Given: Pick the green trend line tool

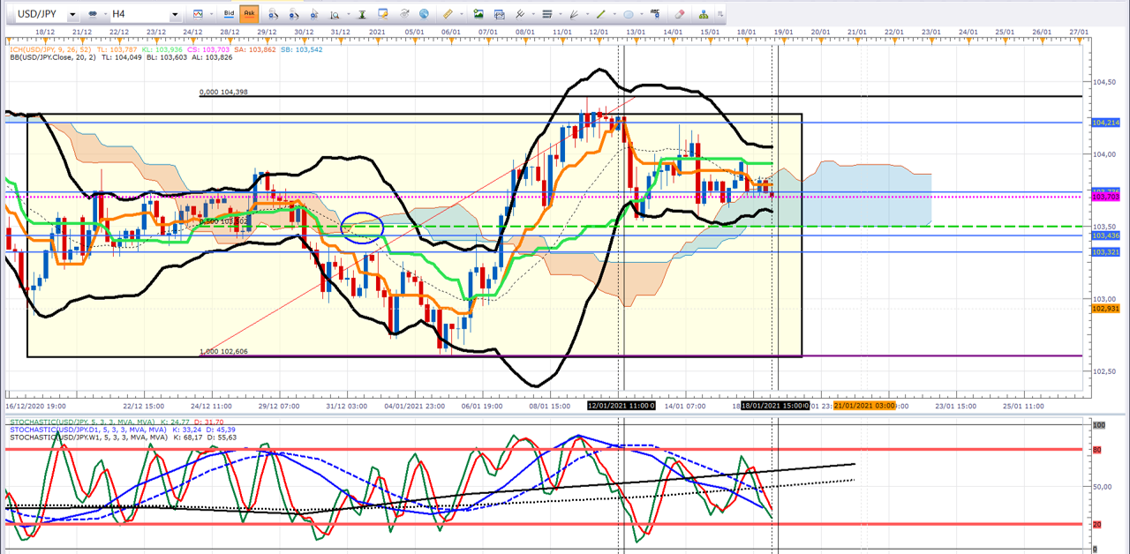Looking at the screenshot, I should coord(600,14).
